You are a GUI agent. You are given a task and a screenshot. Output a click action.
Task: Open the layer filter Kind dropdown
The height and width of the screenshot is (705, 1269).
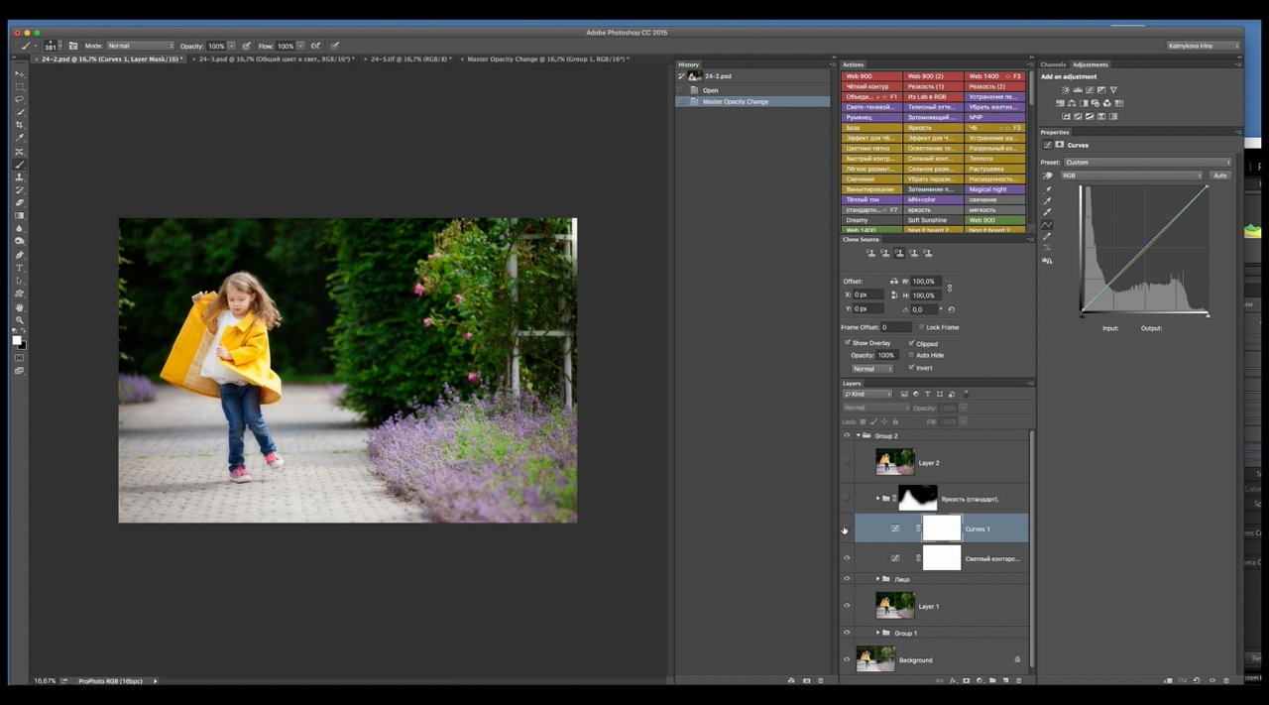click(x=867, y=394)
